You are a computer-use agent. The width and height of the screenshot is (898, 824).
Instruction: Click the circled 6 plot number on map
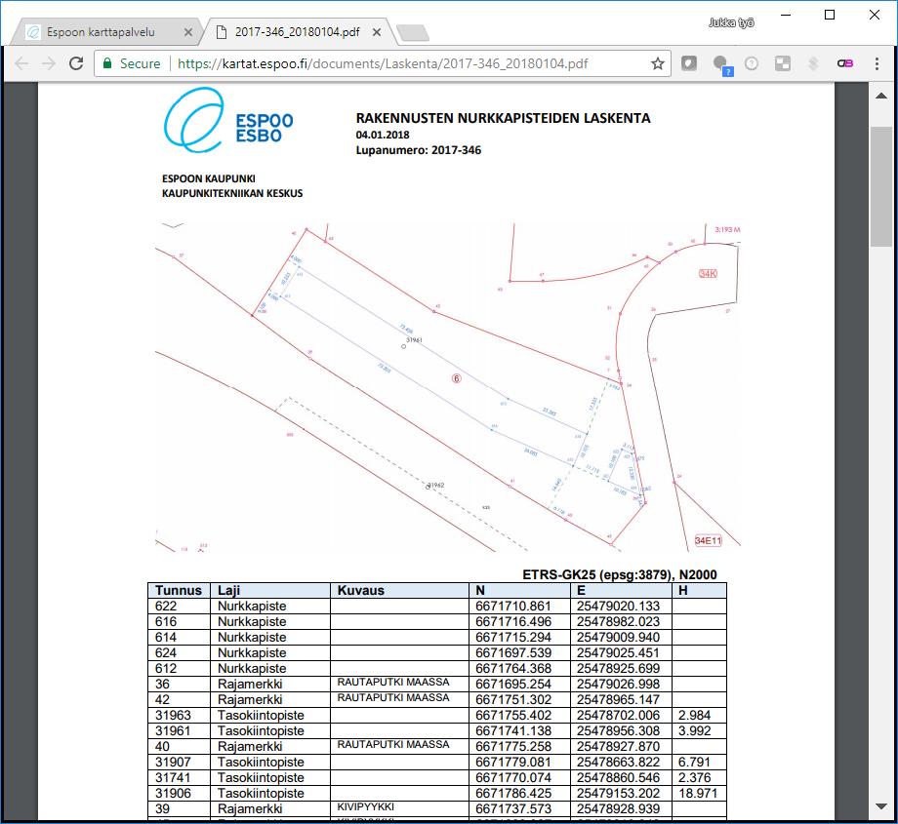[x=457, y=378]
